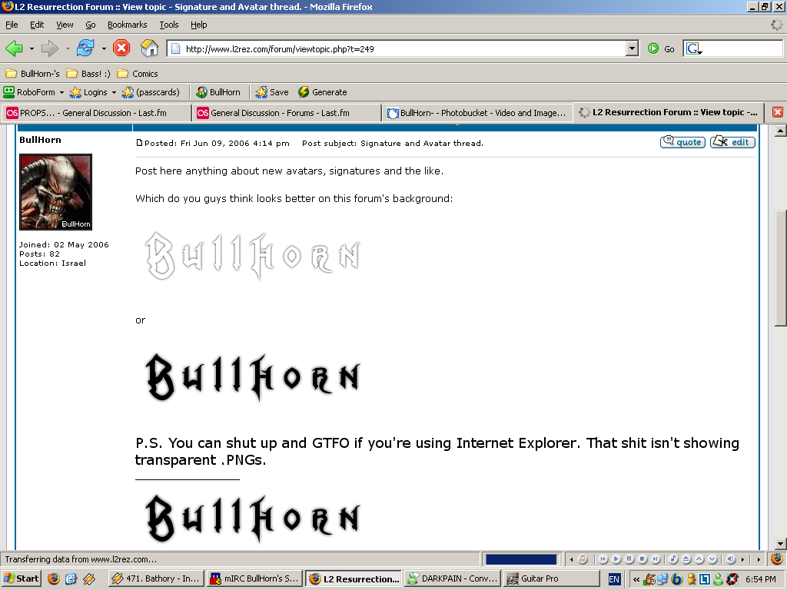Switch to PROPS... General Discussion Last.fm tab

(96, 113)
